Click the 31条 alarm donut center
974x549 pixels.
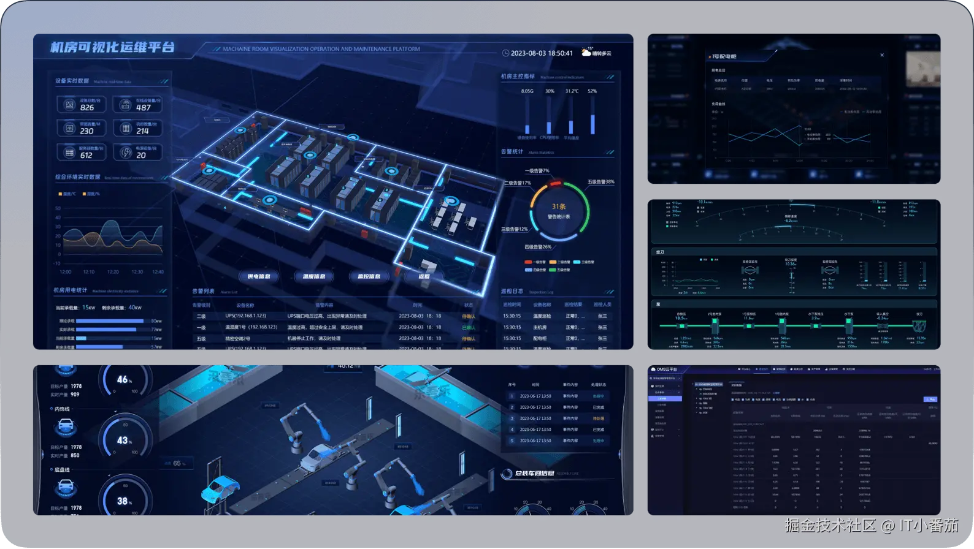tap(559, 211)
